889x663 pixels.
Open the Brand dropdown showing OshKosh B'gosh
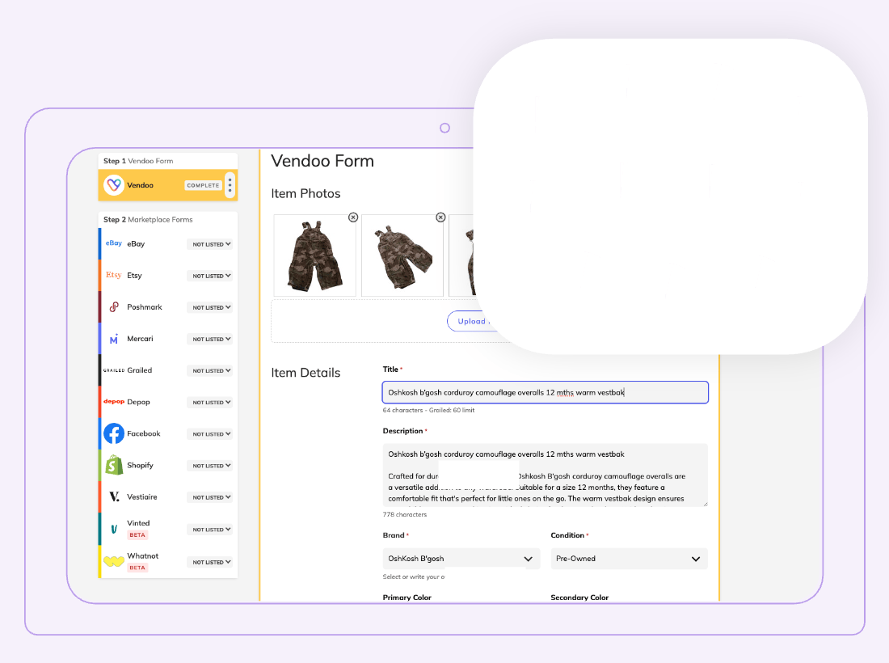[461, 559]
